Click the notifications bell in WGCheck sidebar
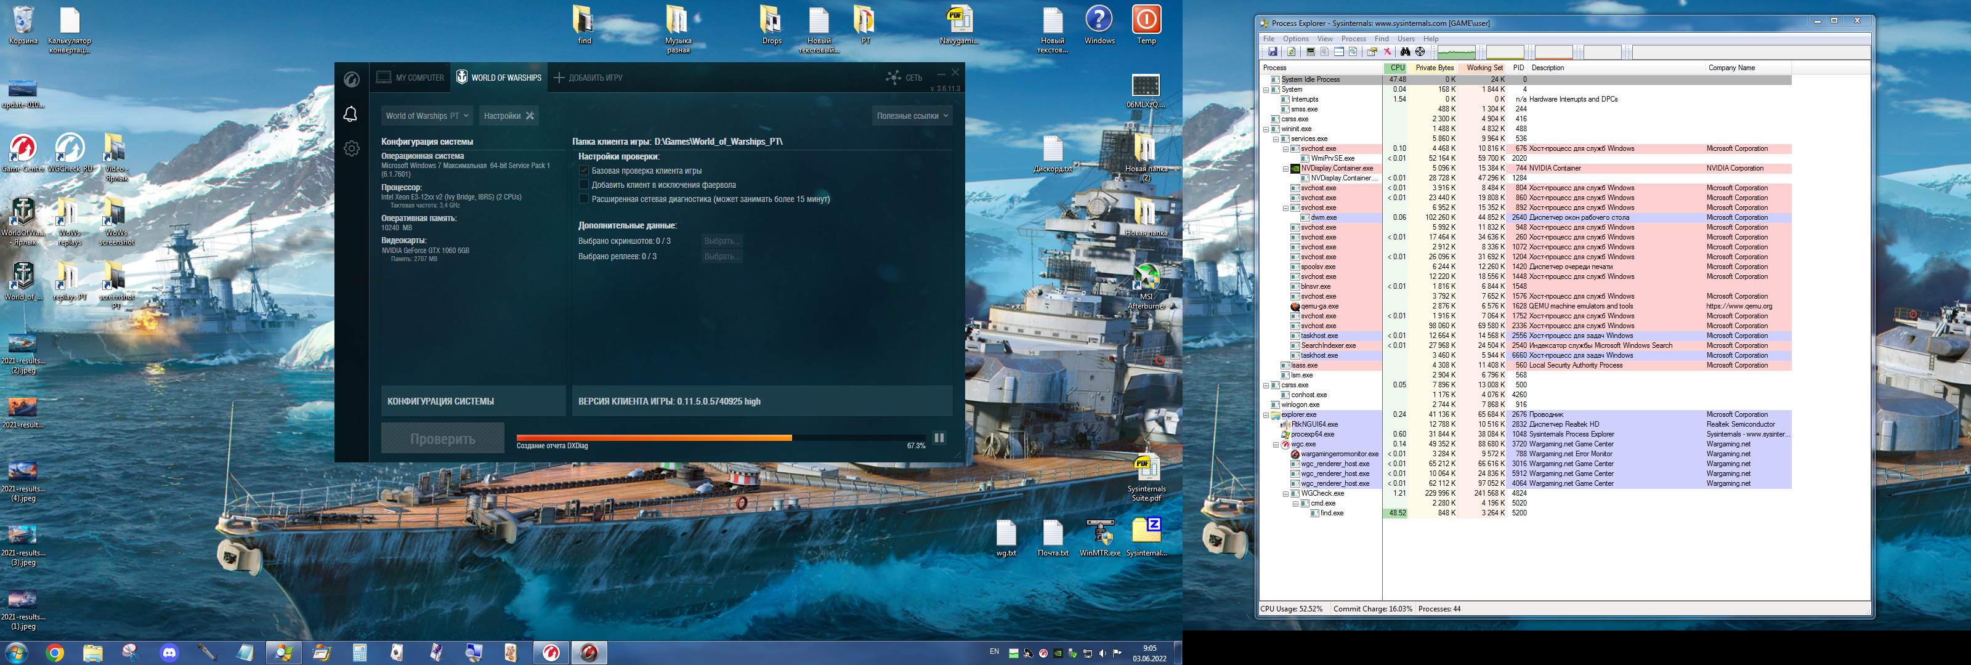Screen dimensions: 1971x665 [x=350, y=114]
